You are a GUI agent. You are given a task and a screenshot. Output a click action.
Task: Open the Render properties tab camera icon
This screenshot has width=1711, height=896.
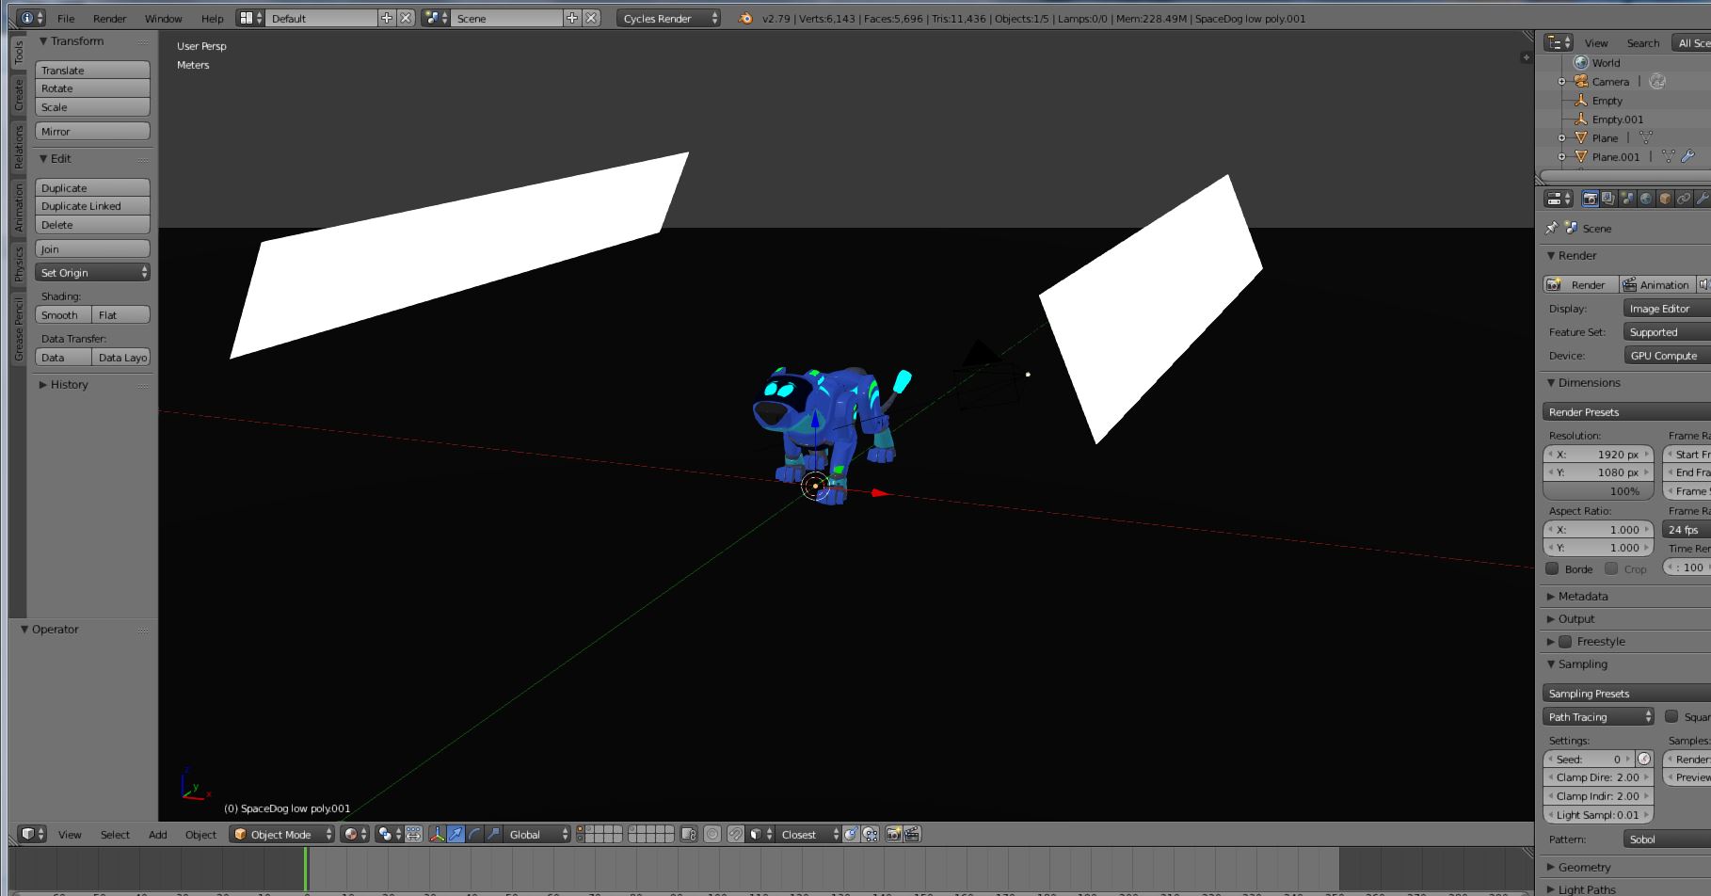coord(1590,199)
